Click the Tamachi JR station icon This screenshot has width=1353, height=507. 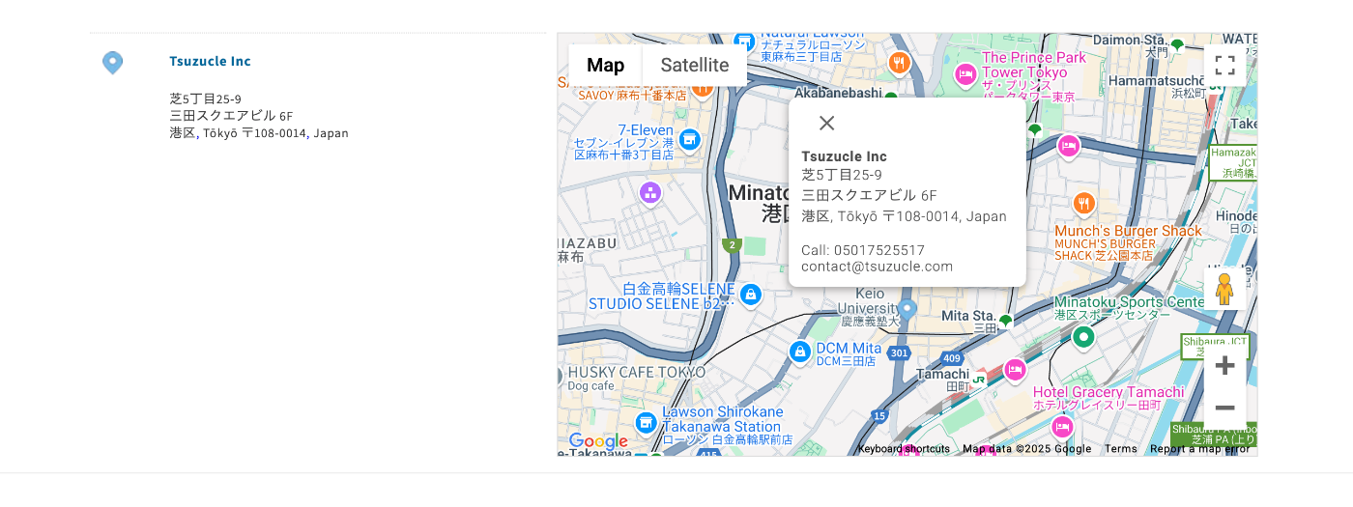(978, 380)
